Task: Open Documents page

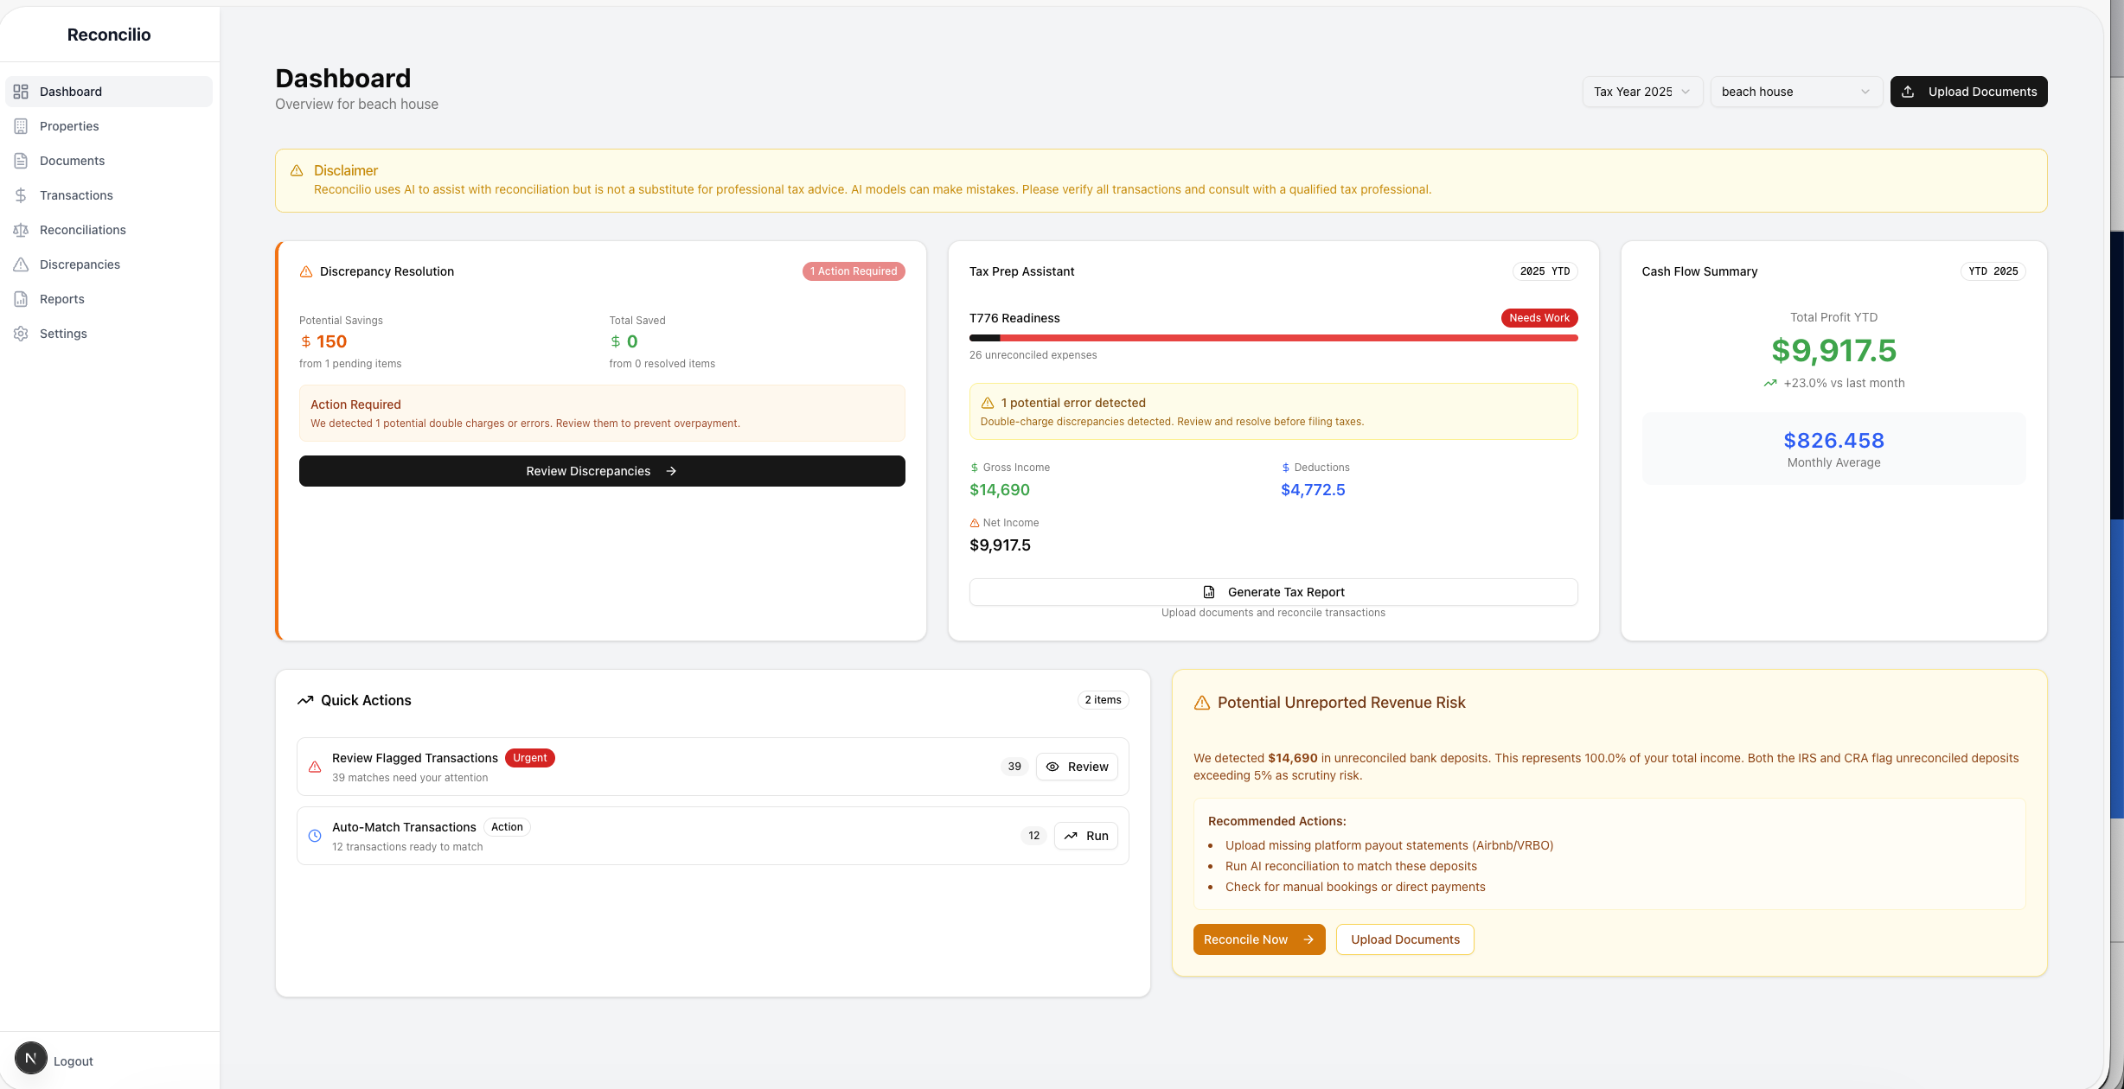Action: [x=109, y=161]
